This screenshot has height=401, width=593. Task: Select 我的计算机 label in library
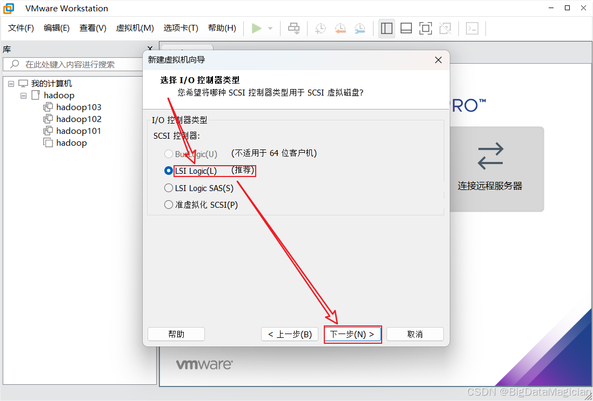coord(51,84)
